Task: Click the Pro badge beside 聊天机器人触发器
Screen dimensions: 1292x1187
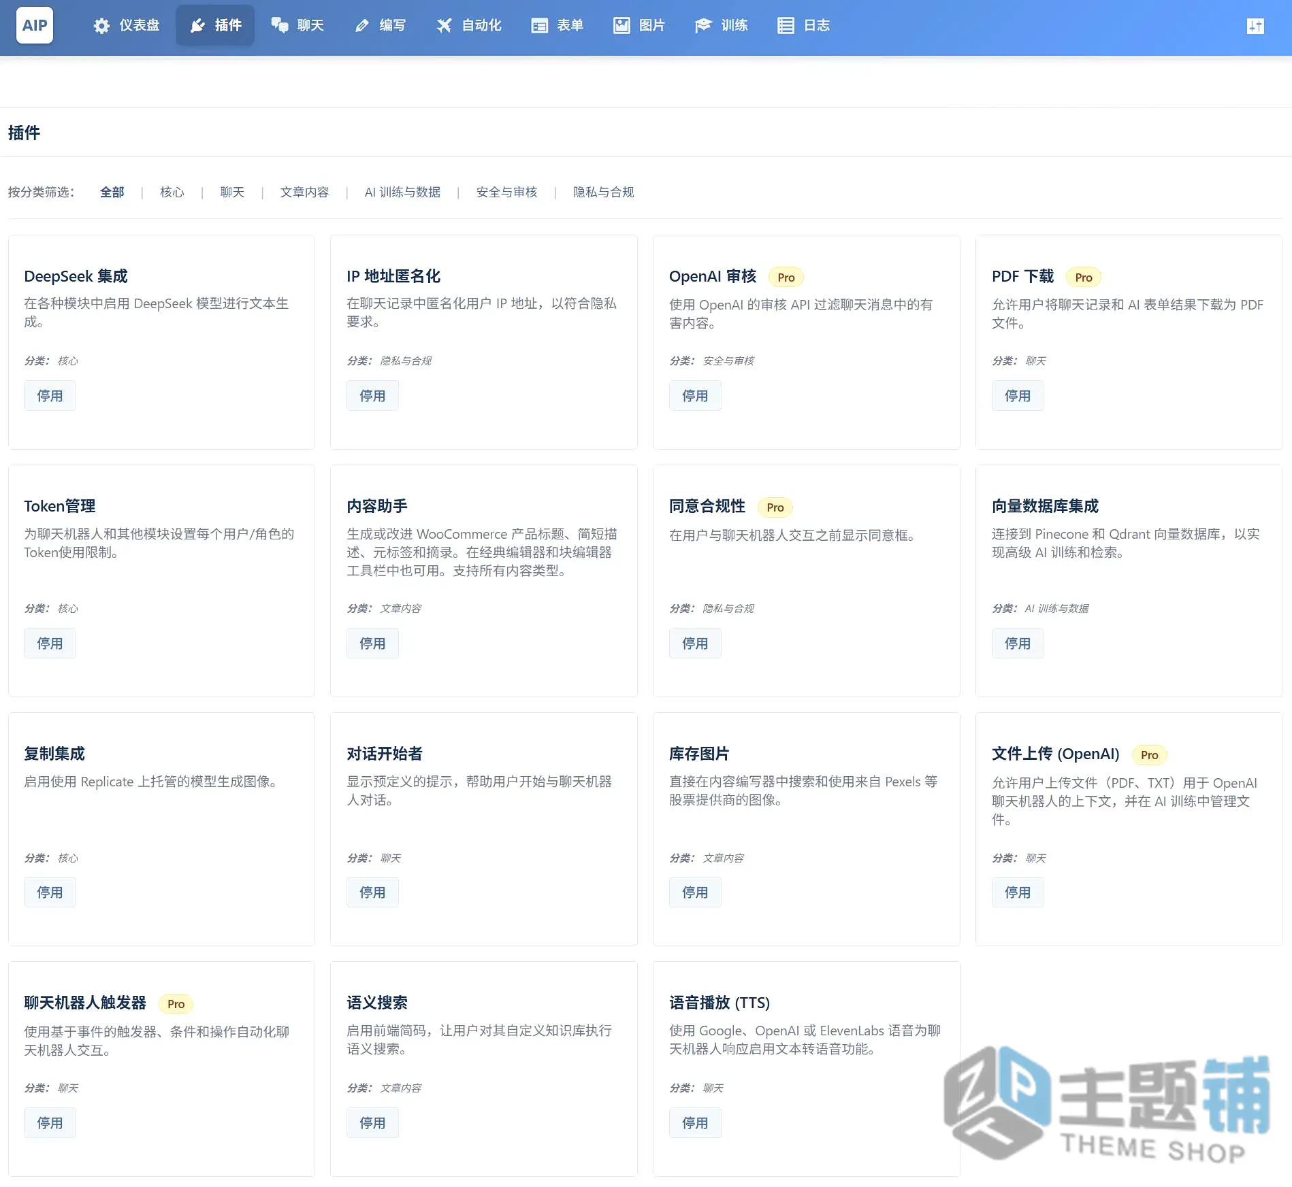Action: tap(176, 1004)
